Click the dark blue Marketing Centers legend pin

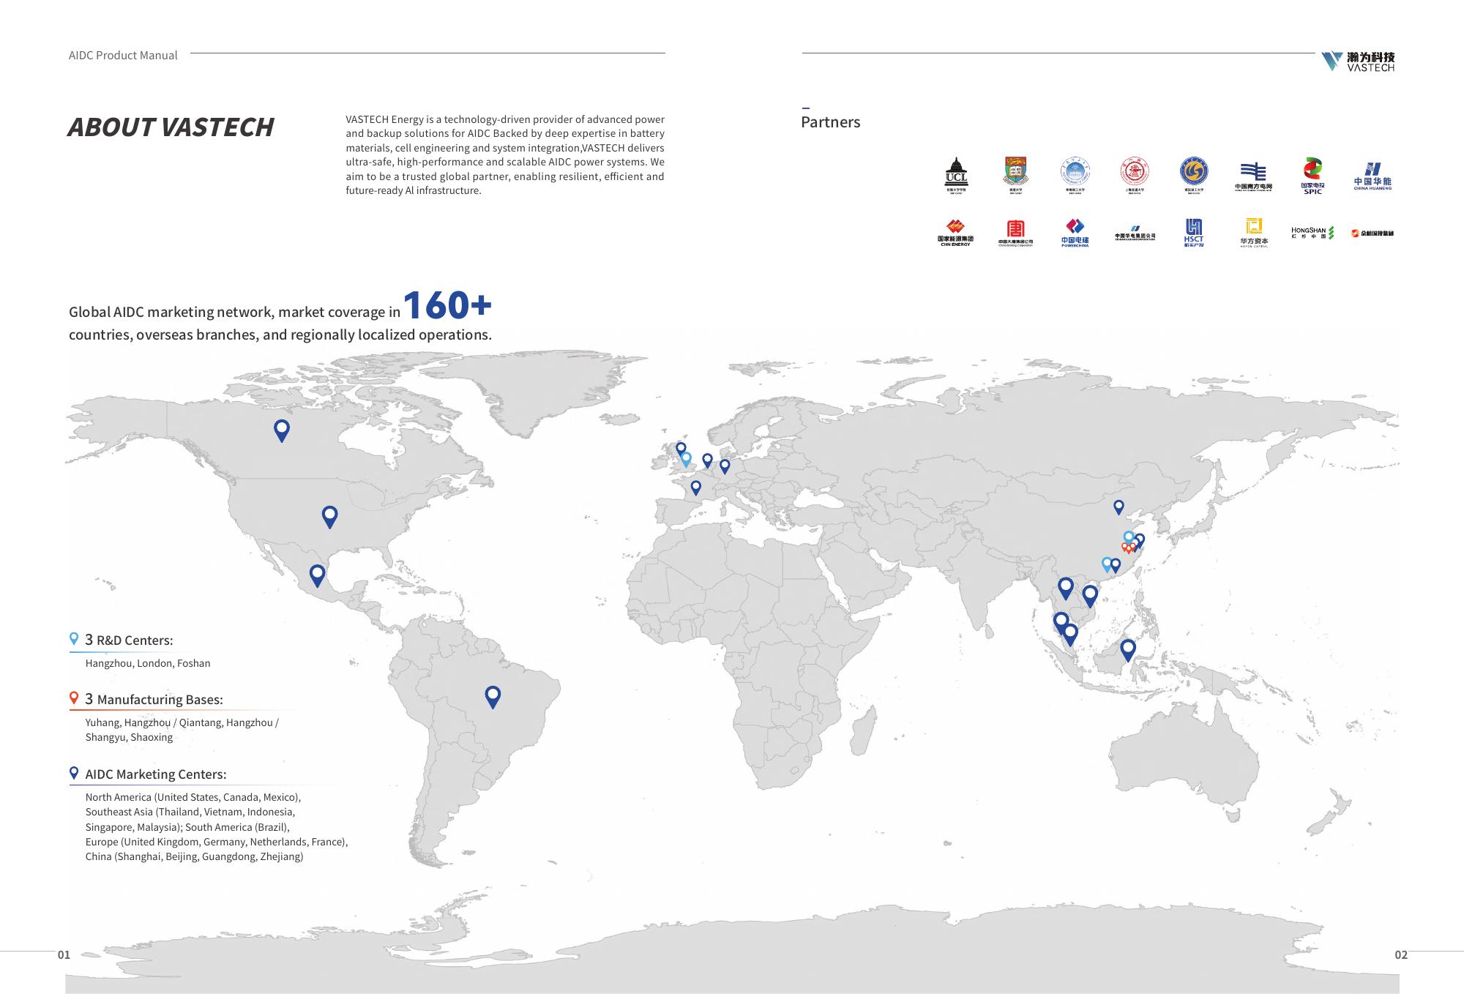click(73, 773)
